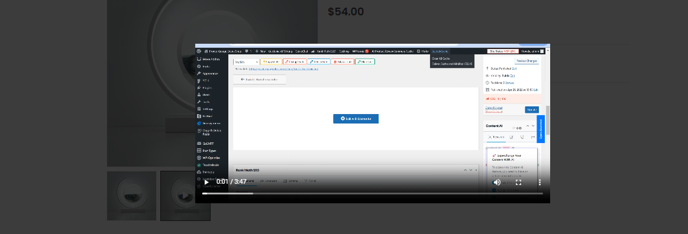Switch to Rank Math Schema tab
This screenshot has width=688, height=234.
point(290,181)
